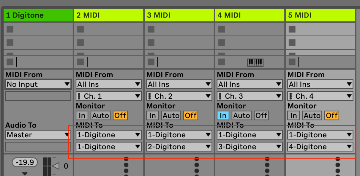Set 4 MIDI monitor to Auto
The width and height of the screenshot is (360, 176).
241,115
